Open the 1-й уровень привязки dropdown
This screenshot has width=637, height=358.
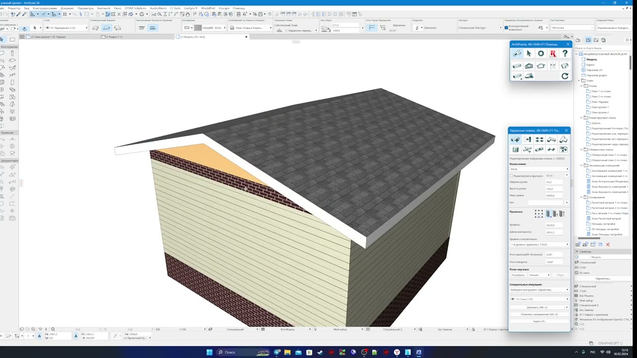tap(539, 245)
